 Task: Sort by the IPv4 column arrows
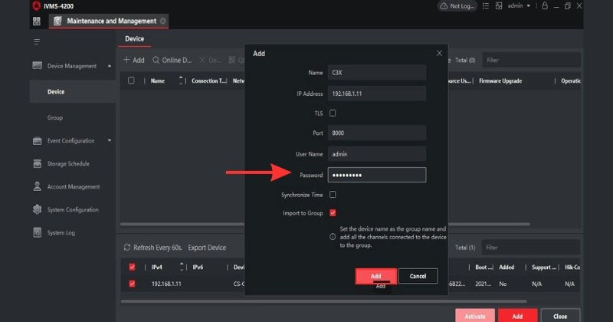(x=182, y=267)
